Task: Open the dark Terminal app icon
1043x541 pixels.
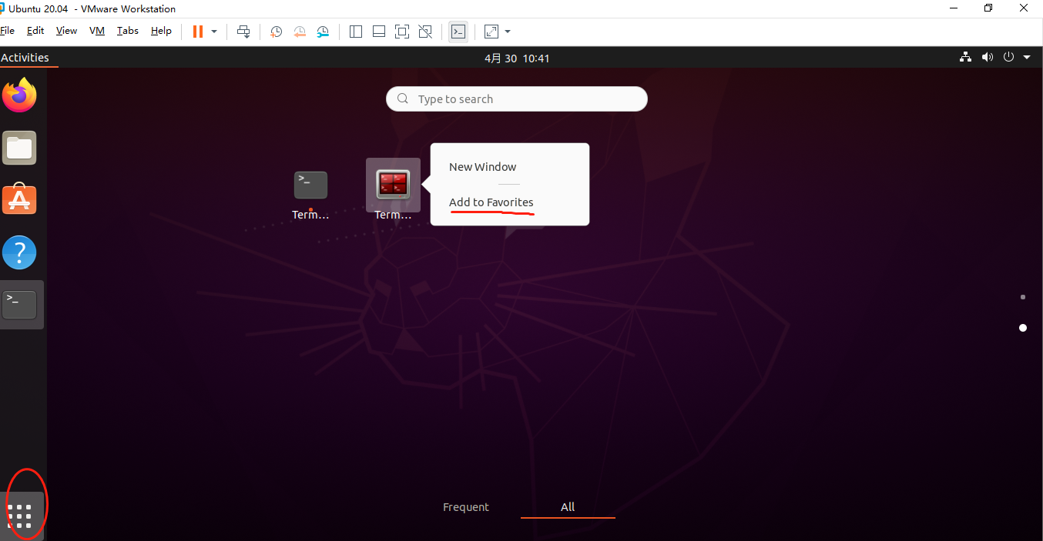Action: pos(310,185)
